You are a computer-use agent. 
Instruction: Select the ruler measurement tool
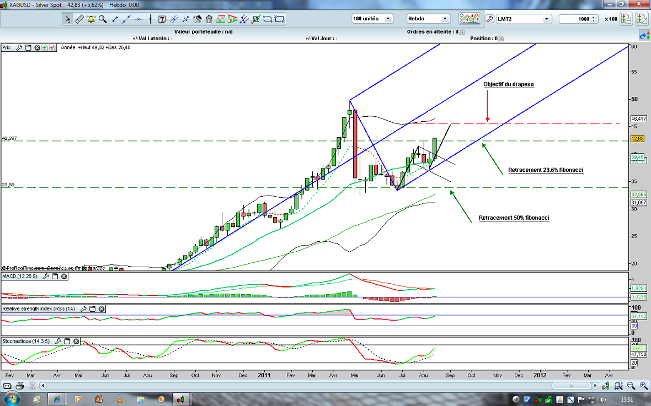79,19
